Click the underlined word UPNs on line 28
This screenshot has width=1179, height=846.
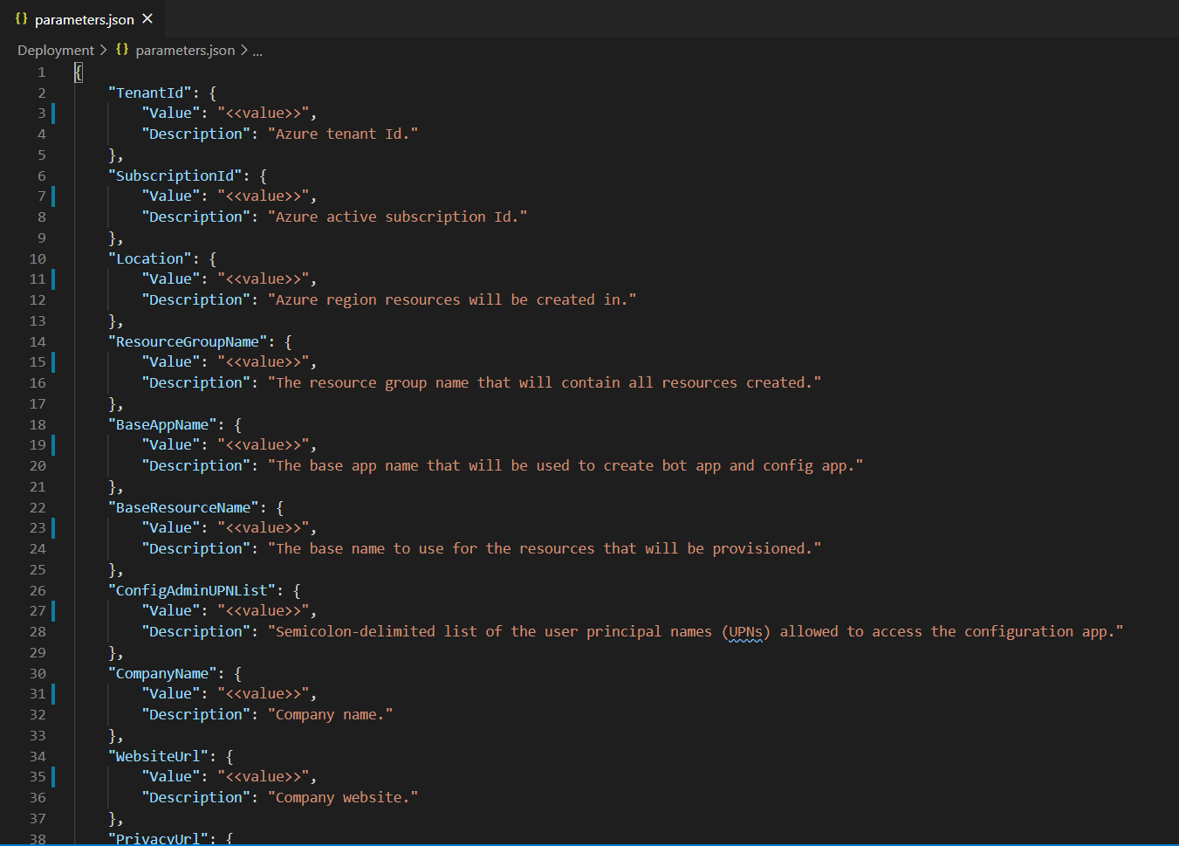pos(746,631)
